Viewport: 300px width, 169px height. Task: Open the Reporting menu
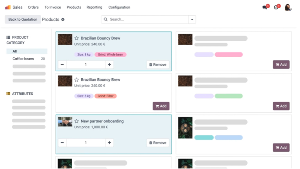[x=95, y=7]
